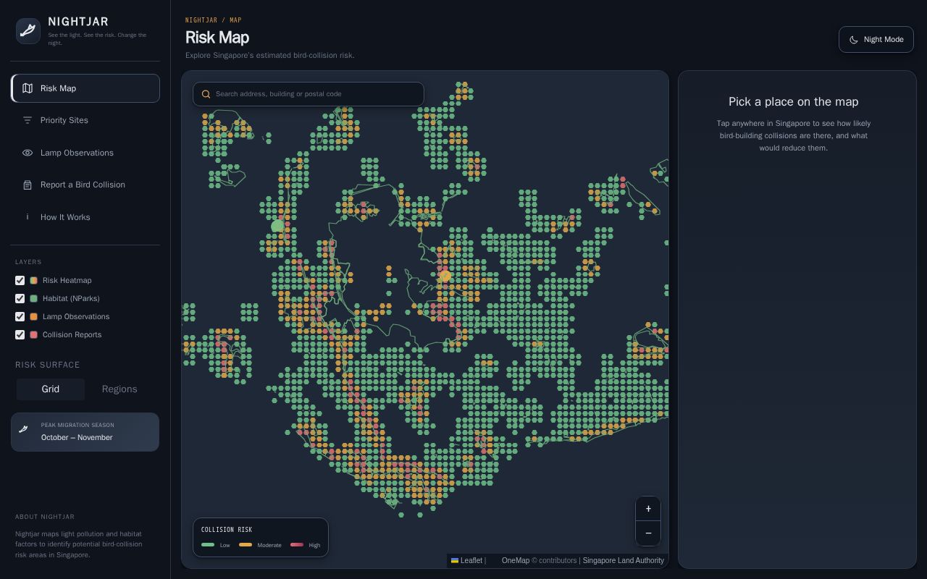This screenshot has width=927, height=579.
Task: Click the Priority Sites filter icon
Action: pos(28,120)
